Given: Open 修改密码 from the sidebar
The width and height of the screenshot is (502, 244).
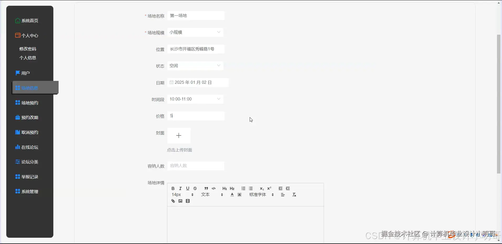Looking at the screenshot, I should pyautogui.click(x=28, y=48).
